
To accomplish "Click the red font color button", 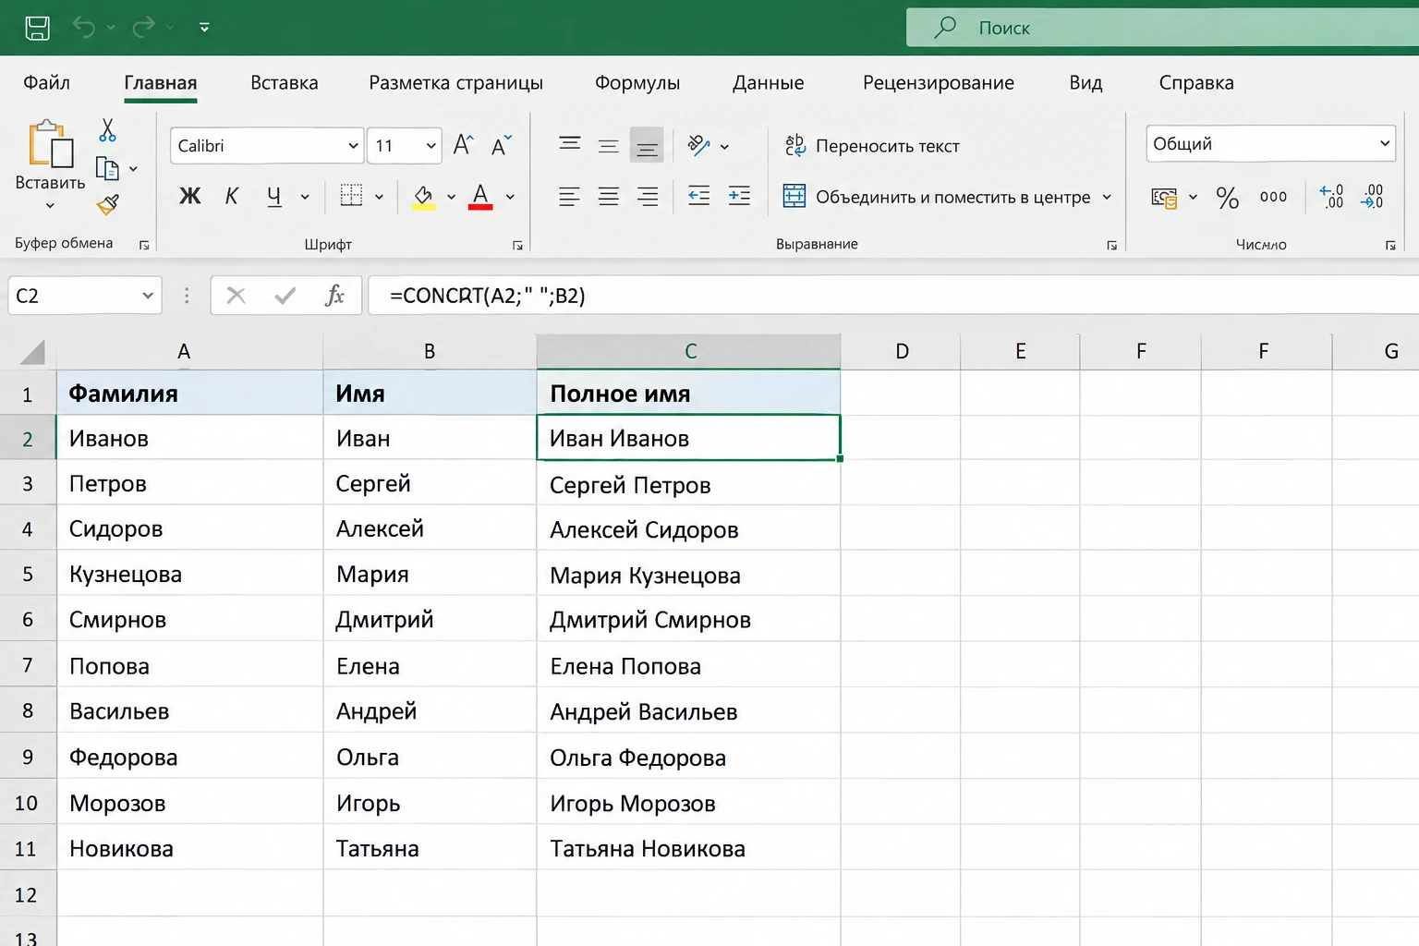I will [480, 197].
